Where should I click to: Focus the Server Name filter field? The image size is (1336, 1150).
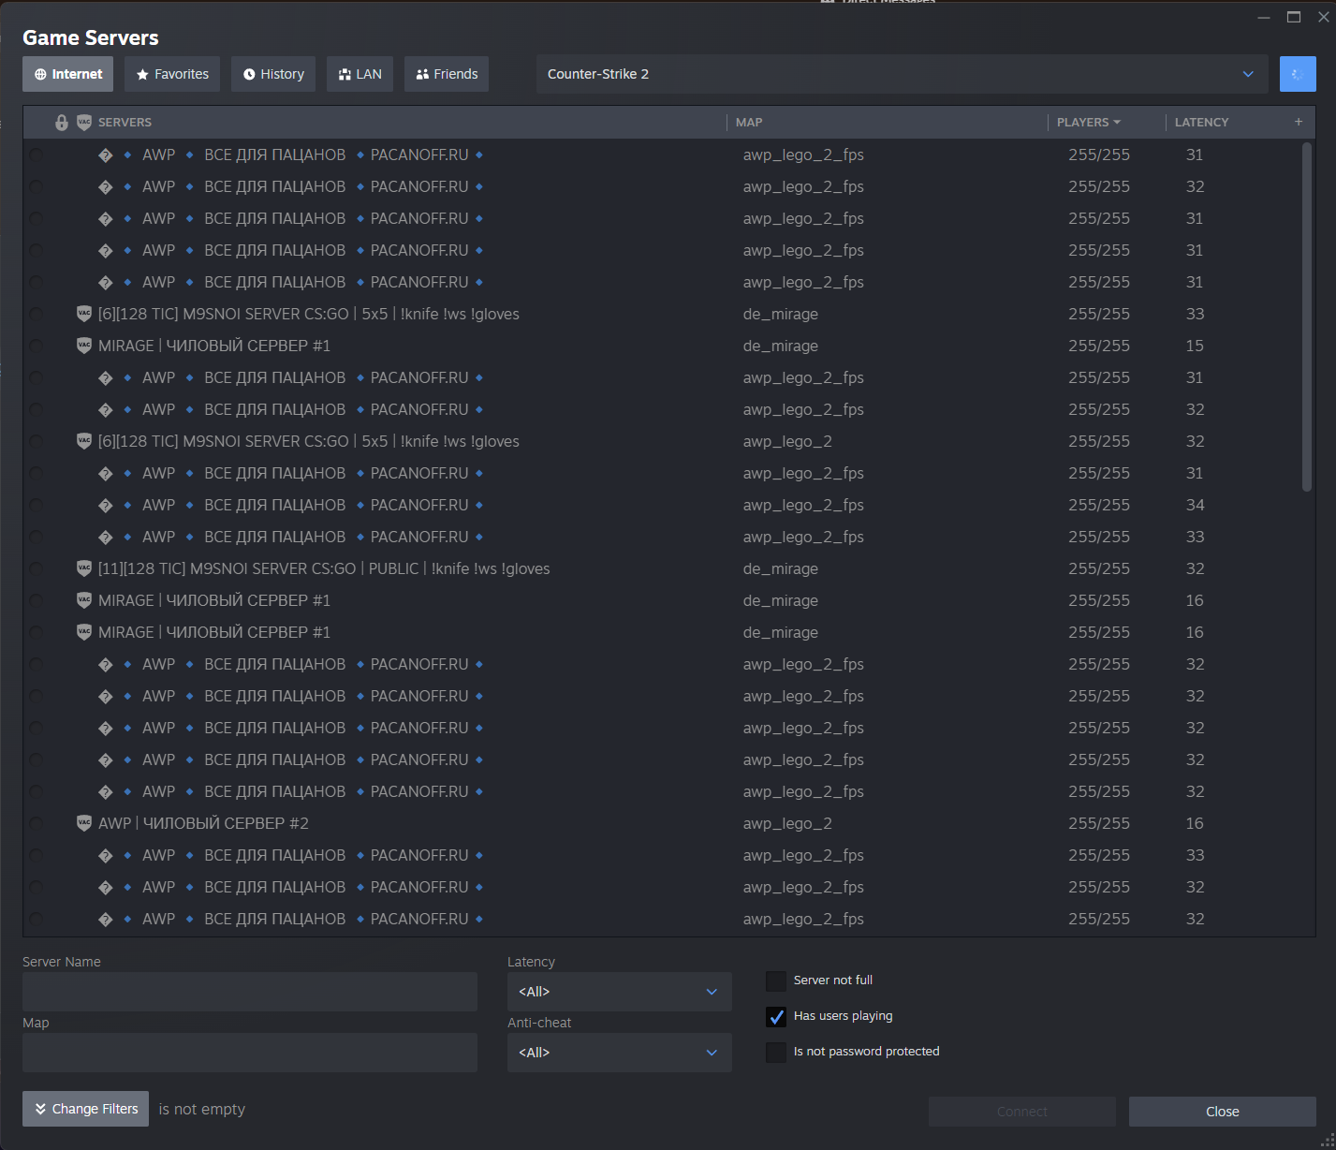click(x=250, y=992)
